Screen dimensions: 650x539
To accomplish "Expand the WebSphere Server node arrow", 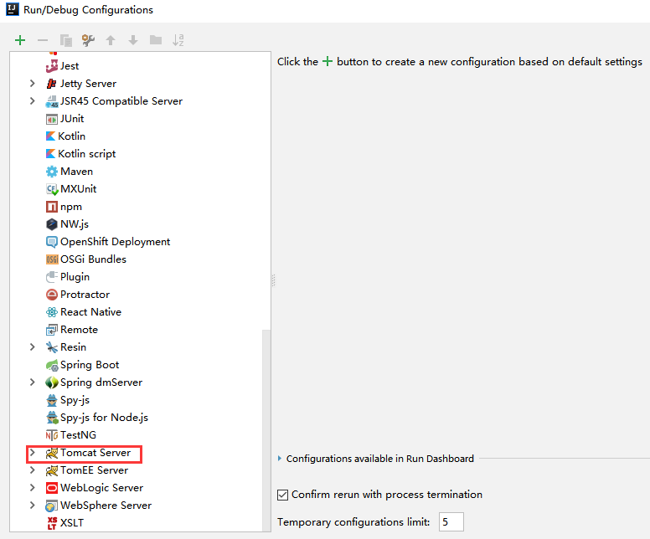I will pos(33,505).
